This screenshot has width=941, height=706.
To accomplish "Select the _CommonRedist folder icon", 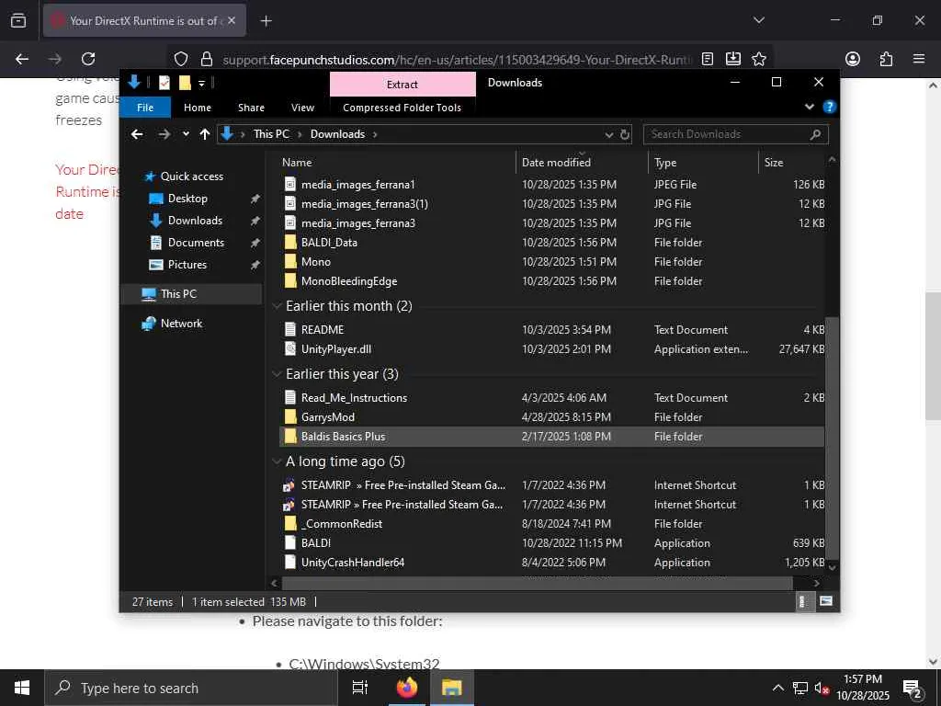I will [290, 523].
